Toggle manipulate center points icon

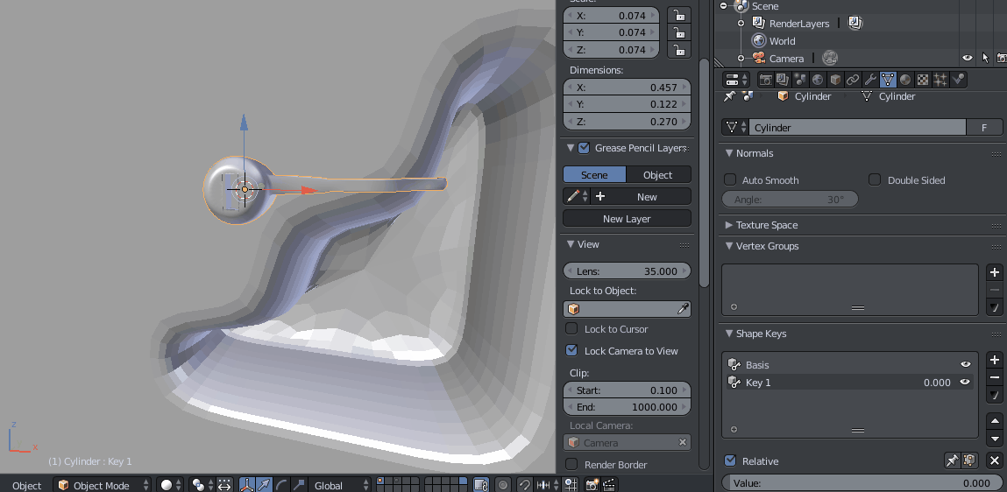point(224,485)
